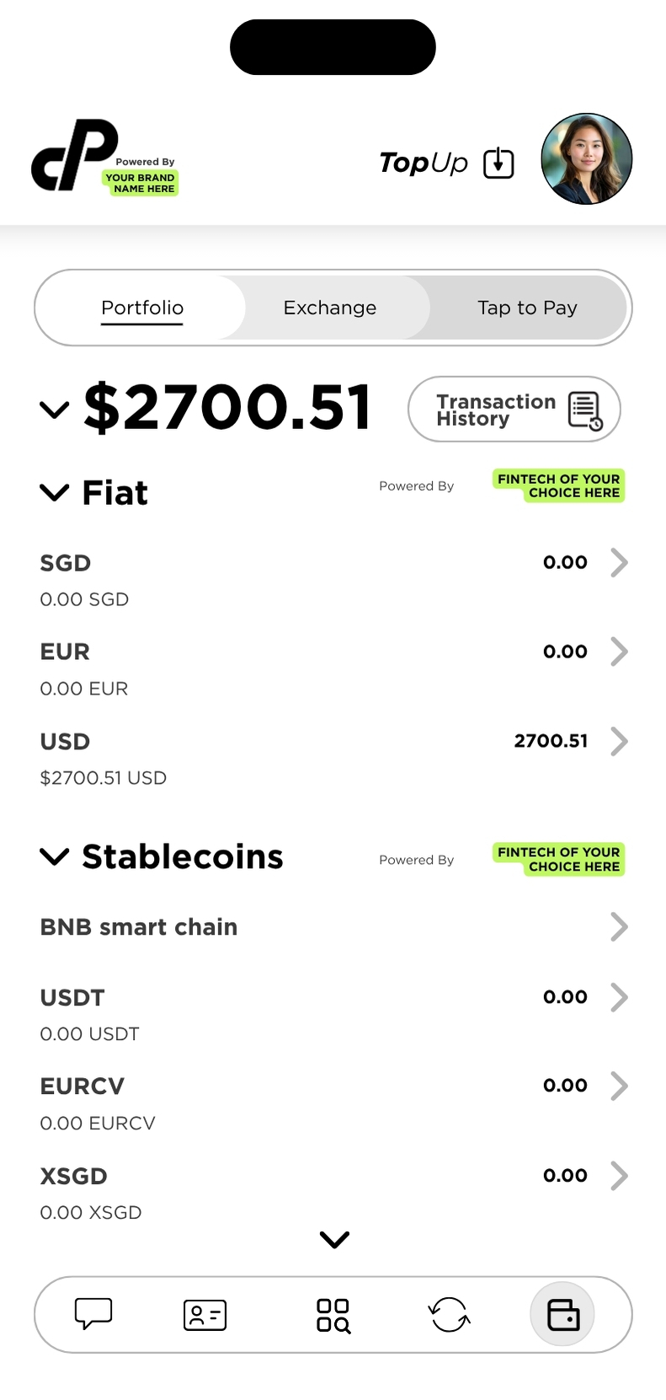This screenshot has height=1400, width=666.
Task: Tap the circular arrows exchange icon
Action: [x=449, y=1314]
